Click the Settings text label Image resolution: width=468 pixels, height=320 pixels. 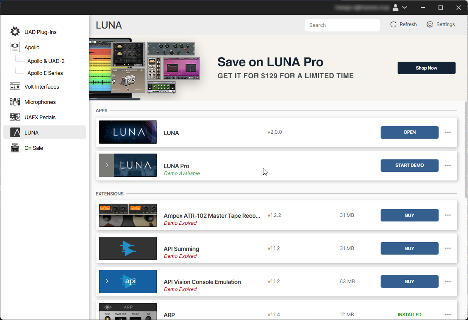click(x=445, y=24)
